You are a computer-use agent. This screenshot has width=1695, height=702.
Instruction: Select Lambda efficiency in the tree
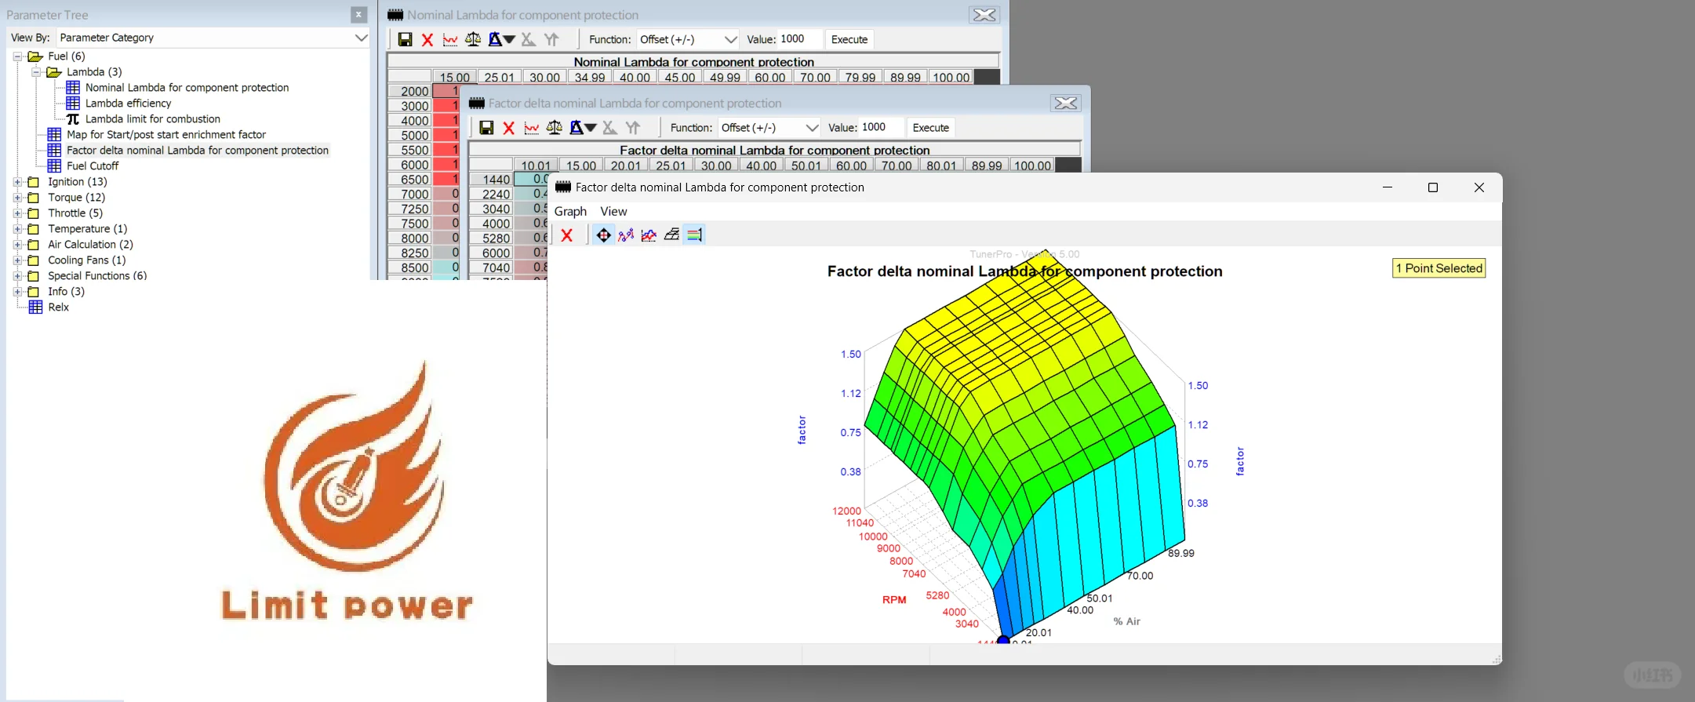128,104
